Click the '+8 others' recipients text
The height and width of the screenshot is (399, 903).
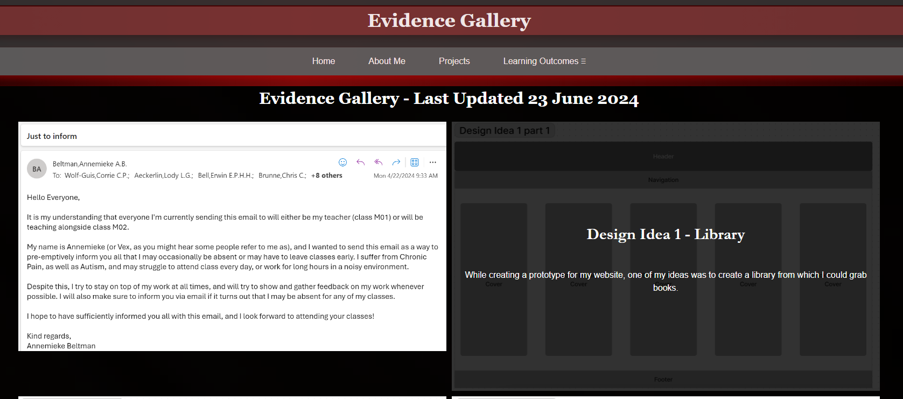(327, 176)
